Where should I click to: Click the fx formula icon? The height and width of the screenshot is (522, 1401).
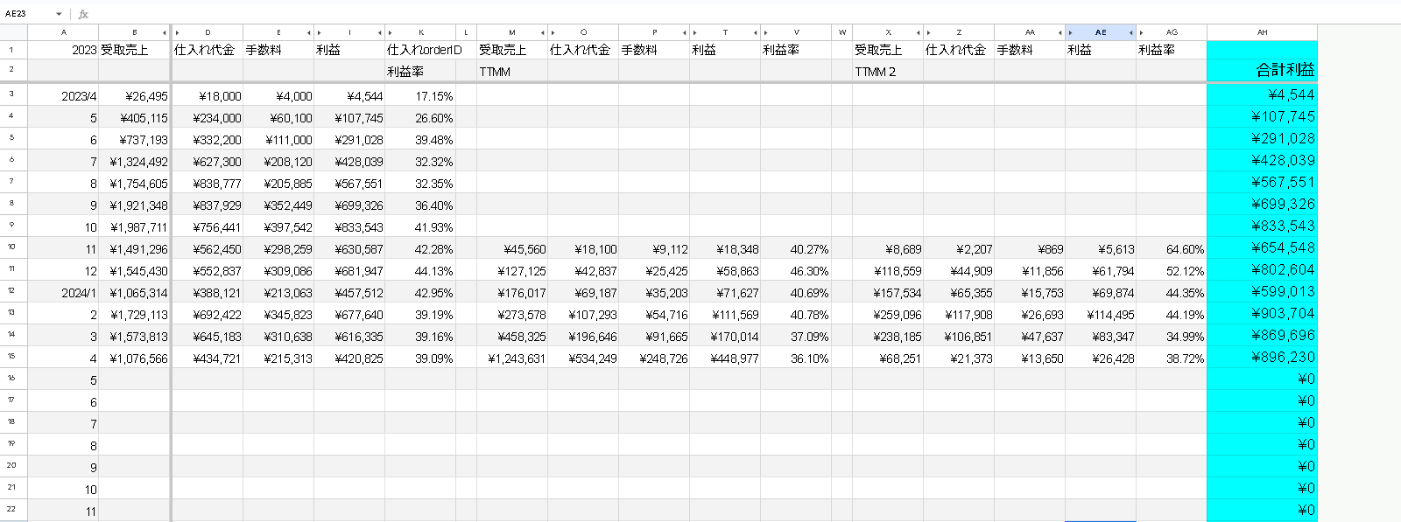coord(83,14)
